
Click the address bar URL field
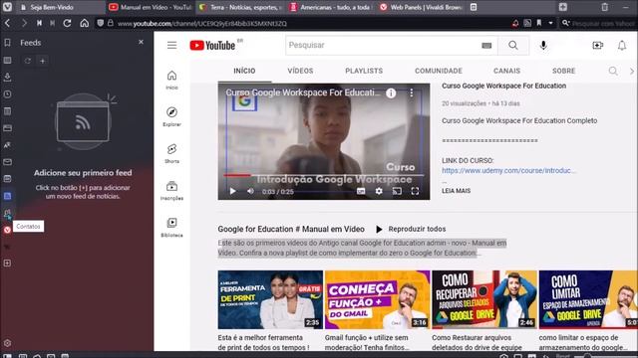click(309, 24)
